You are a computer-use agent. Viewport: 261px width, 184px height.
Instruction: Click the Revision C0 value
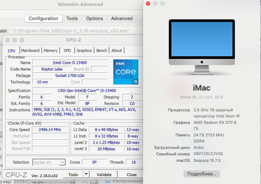click(x=132, y=103)
